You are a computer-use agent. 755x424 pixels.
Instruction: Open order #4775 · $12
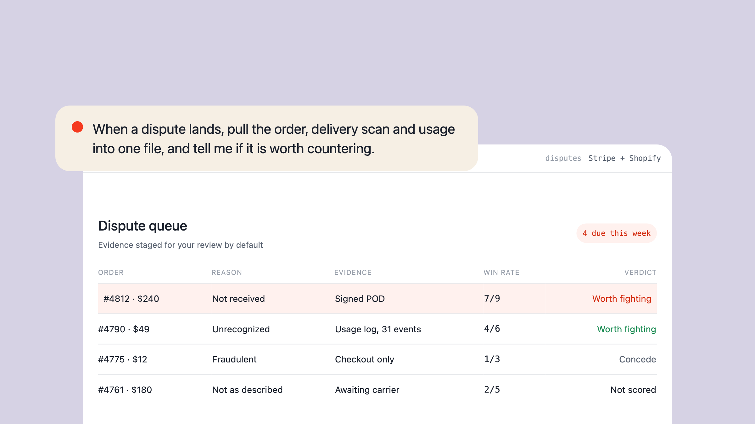pos(122,359)
